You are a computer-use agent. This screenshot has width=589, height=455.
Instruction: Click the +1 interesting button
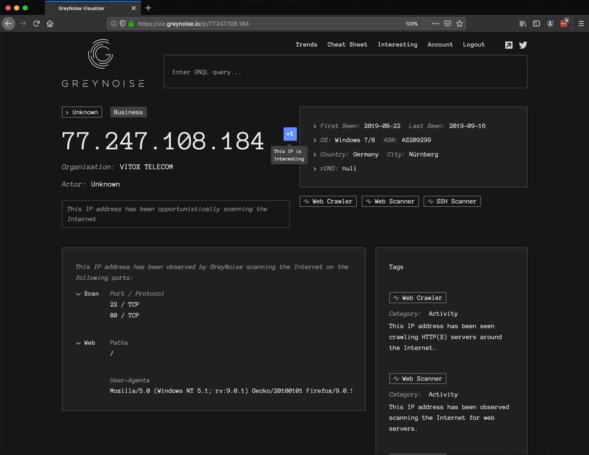(290, 134)
